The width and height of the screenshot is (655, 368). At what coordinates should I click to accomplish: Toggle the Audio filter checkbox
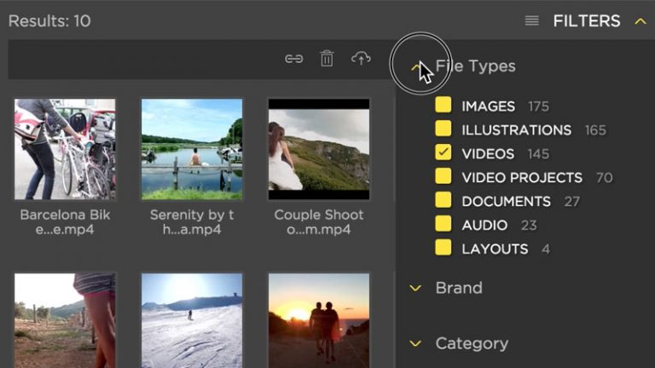click(443, 225)
